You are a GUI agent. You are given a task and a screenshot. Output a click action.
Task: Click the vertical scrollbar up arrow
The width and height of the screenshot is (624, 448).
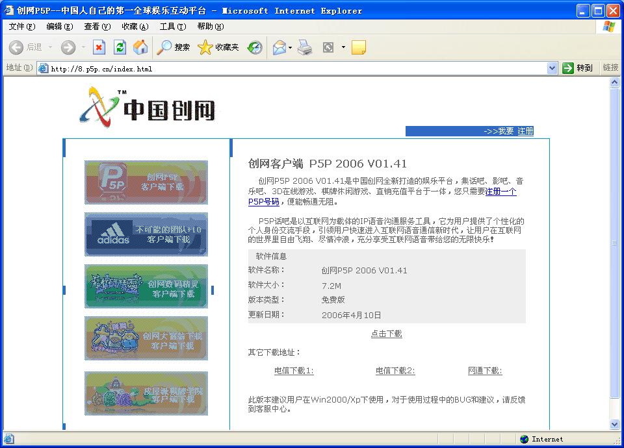614,82
